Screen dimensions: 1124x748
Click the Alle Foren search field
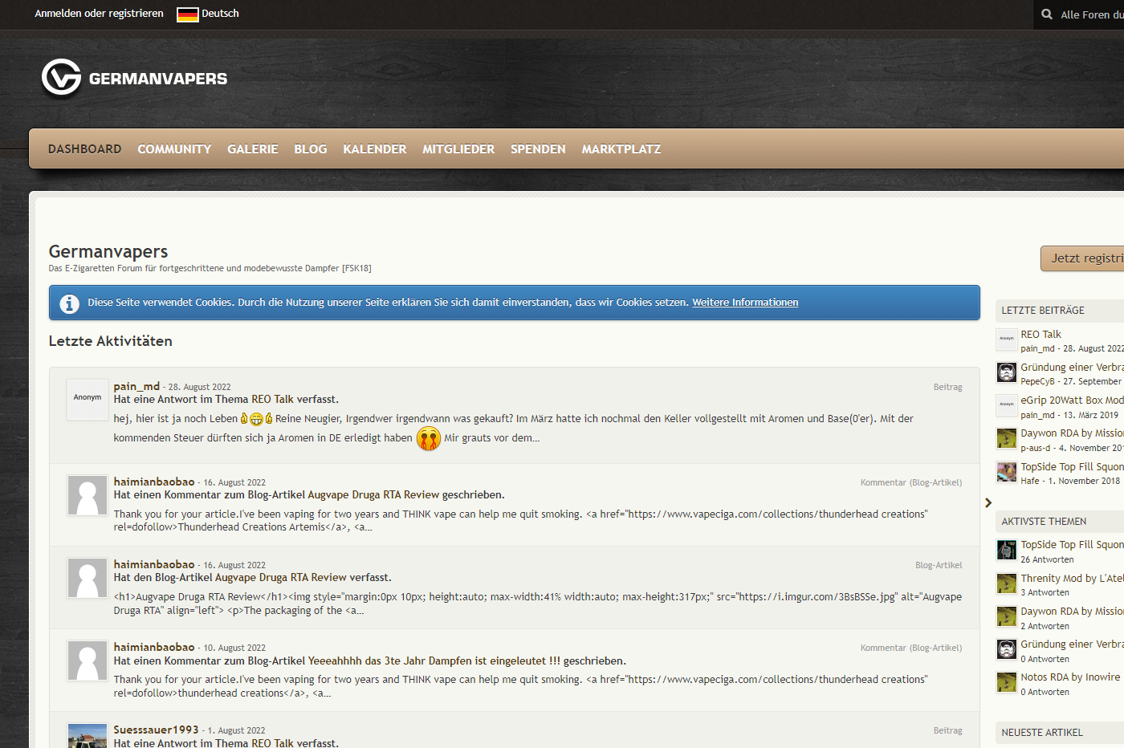point(1091,14)
